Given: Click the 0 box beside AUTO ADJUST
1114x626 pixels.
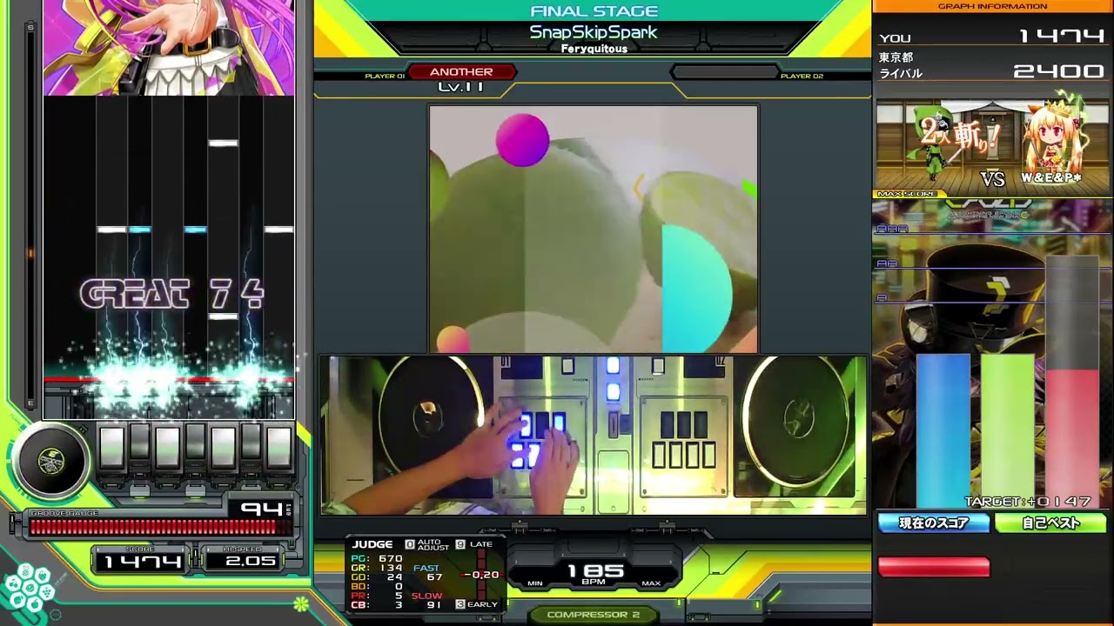Looking at the screenshot, I should pyautogui.click(x=410, y=544).
